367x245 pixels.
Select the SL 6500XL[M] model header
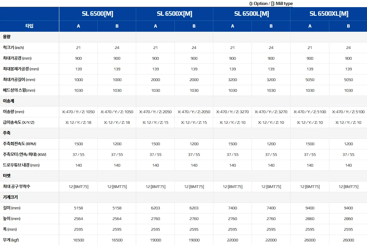[329, 14]
